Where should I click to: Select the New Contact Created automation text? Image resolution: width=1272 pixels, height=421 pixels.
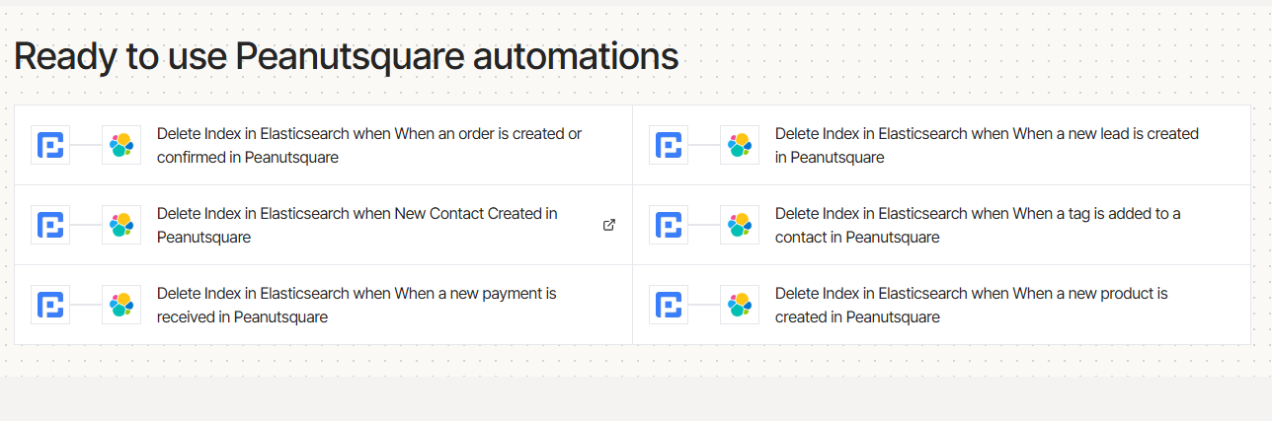[x=357, y=225]
